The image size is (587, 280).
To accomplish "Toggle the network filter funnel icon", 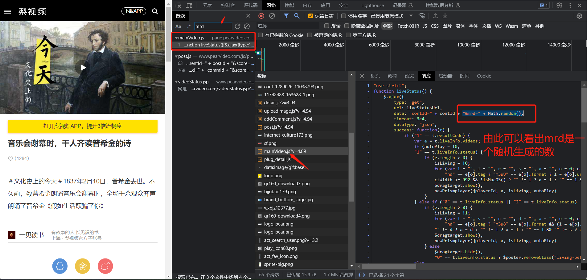I will 286,16.
